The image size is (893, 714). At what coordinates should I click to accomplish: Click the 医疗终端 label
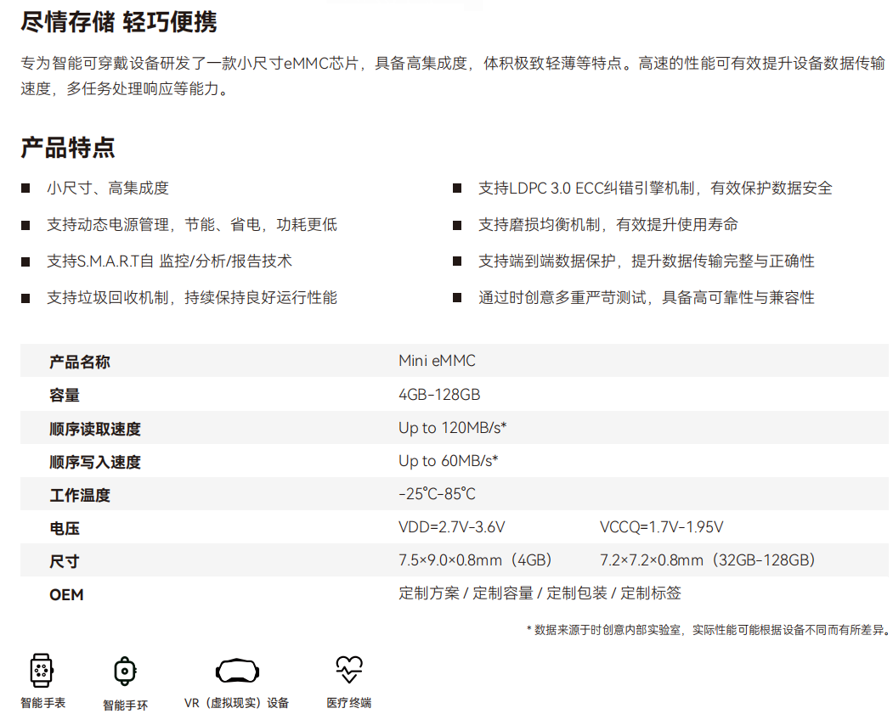coord(348,703)
